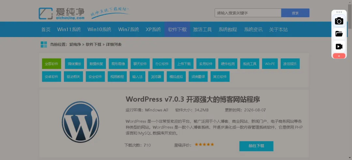The width and height of the screenshot is (352, 160).
Task: Filter by 上传下载 category
Action: [x=184, y=64]
